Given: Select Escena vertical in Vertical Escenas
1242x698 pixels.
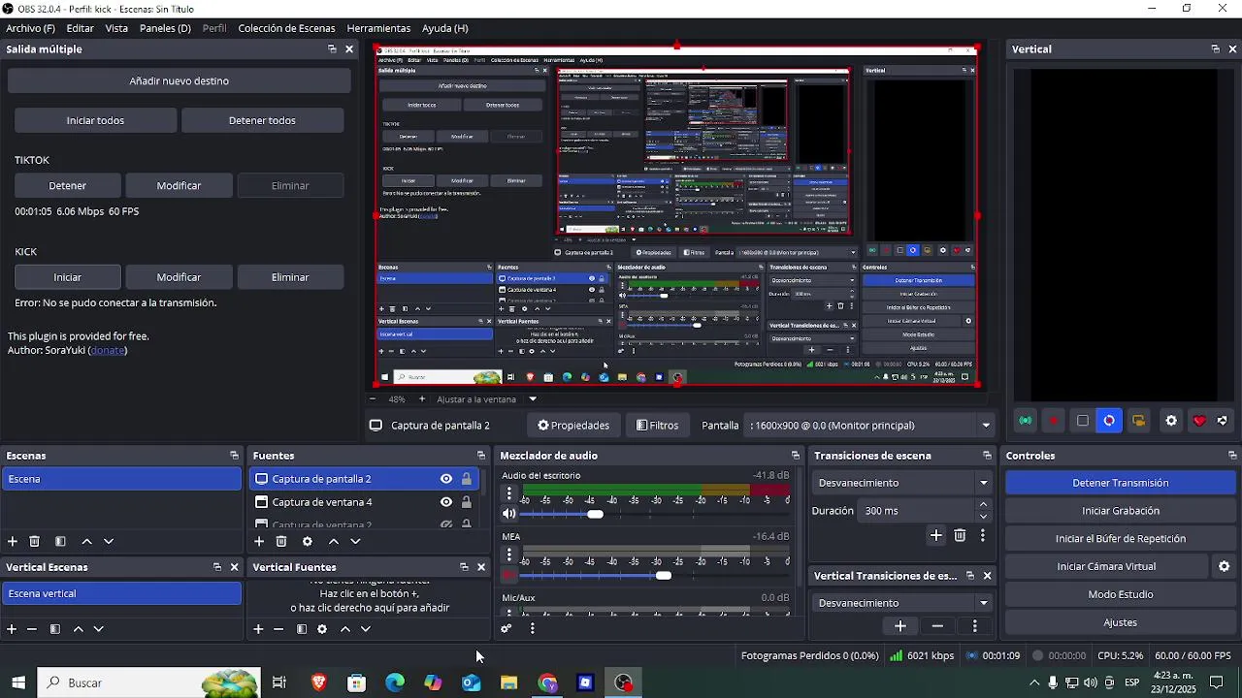Looking at the screenshot, I should pyautogui.click(x=121, y=593).
